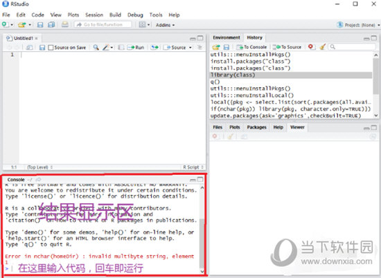Select the q() history entry
The image size is (381, 278).
click(291, 82)
